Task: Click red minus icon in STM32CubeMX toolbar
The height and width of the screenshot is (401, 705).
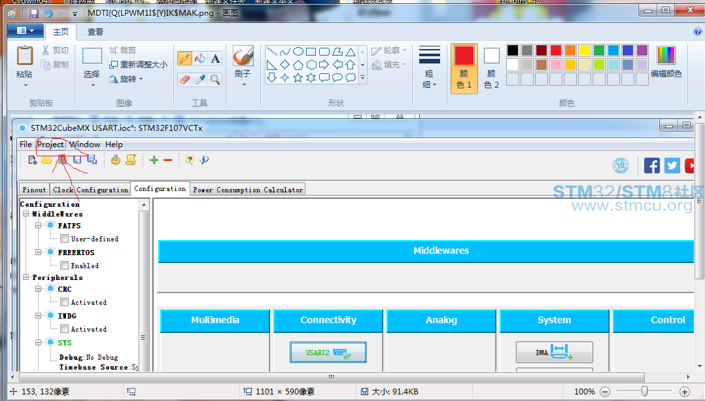Action: coord(167,160)
